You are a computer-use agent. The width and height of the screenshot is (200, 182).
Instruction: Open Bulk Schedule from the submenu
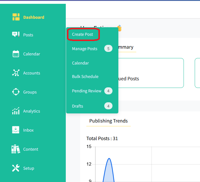click(x=85, y=76)
